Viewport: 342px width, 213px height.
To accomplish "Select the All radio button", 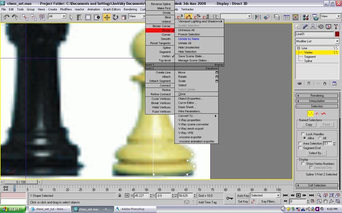I will tap(320, 138).
